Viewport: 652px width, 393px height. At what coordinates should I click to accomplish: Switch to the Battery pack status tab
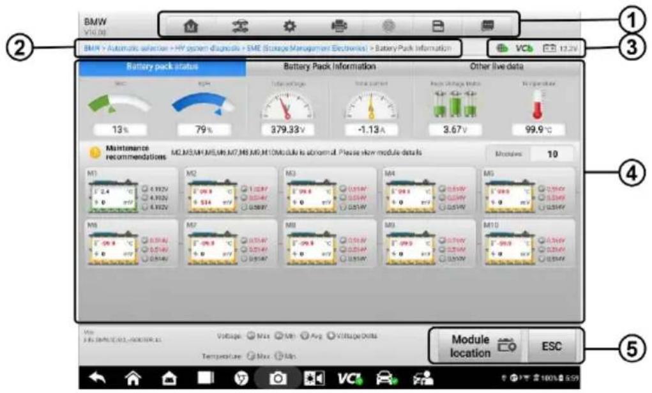[x=162, y=67]
